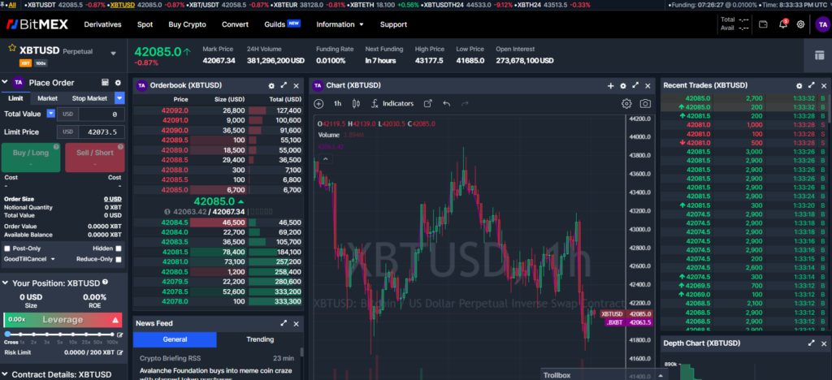Show help on Buy / Long button
Viewport: 832px width, 380px height.
[56, 147]
